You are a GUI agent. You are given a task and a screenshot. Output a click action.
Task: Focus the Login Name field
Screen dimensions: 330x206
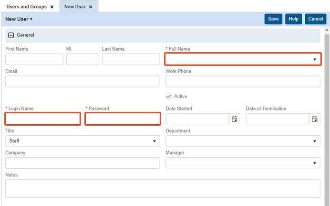(43, 119)
